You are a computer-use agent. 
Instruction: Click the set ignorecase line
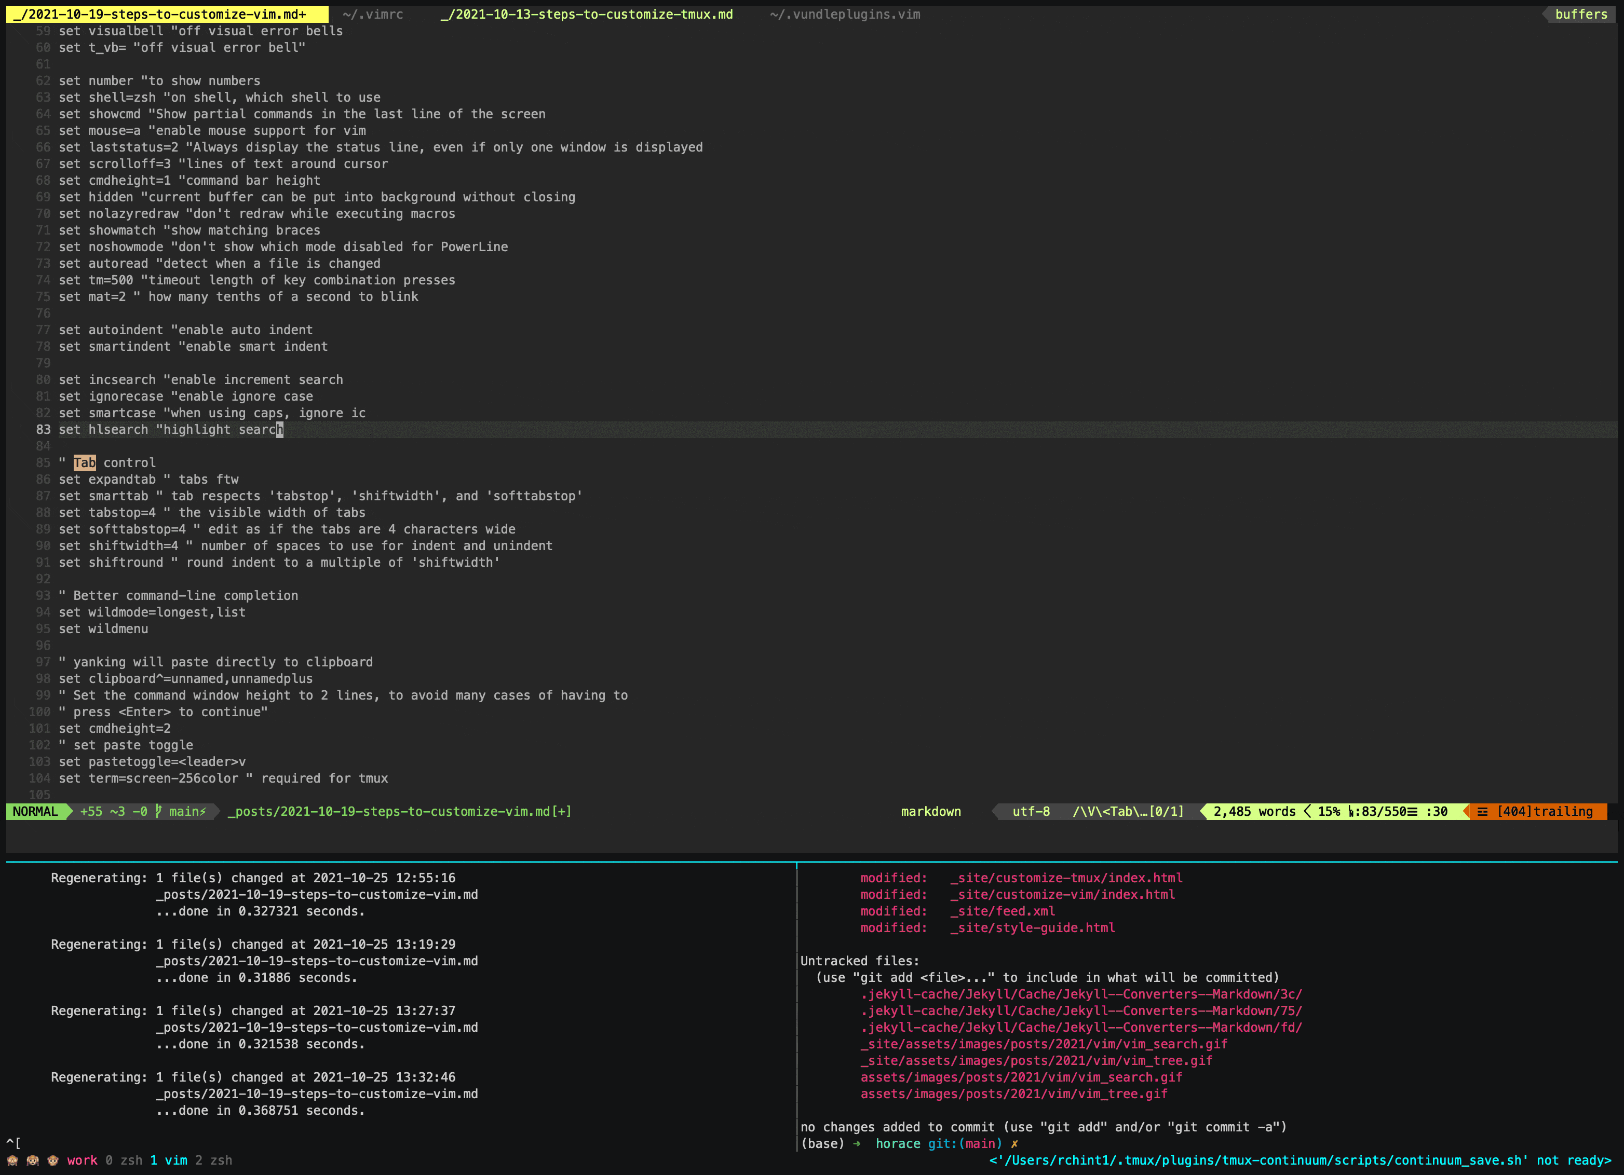186,397
